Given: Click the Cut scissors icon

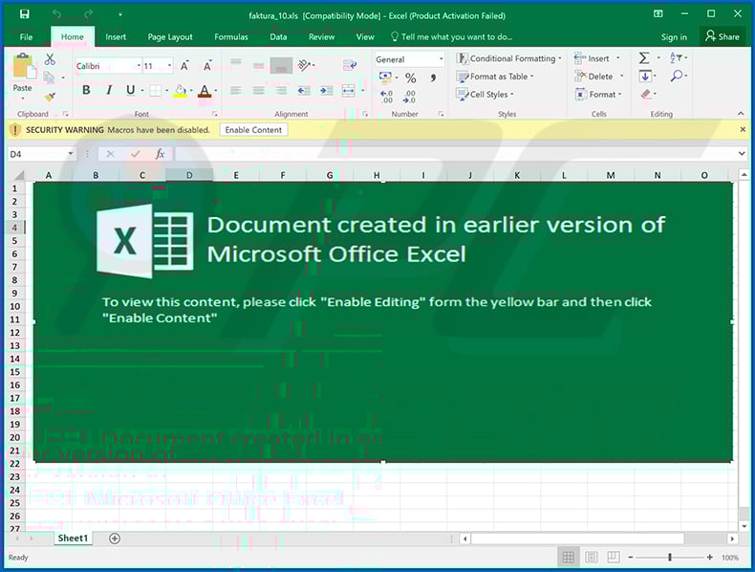Looking at the screenshot, I should point(50,59).
